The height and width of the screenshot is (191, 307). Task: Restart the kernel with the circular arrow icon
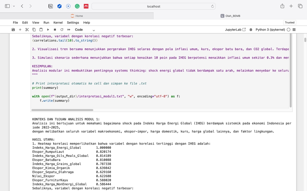pyautogui.click(x=62, y=30)
